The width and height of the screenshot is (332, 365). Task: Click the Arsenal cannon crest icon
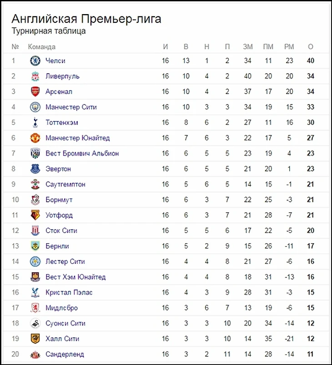[x=35, y=91]
